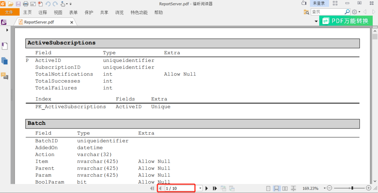
Task: Click into the 查找 search field
Action: point(327,12)
